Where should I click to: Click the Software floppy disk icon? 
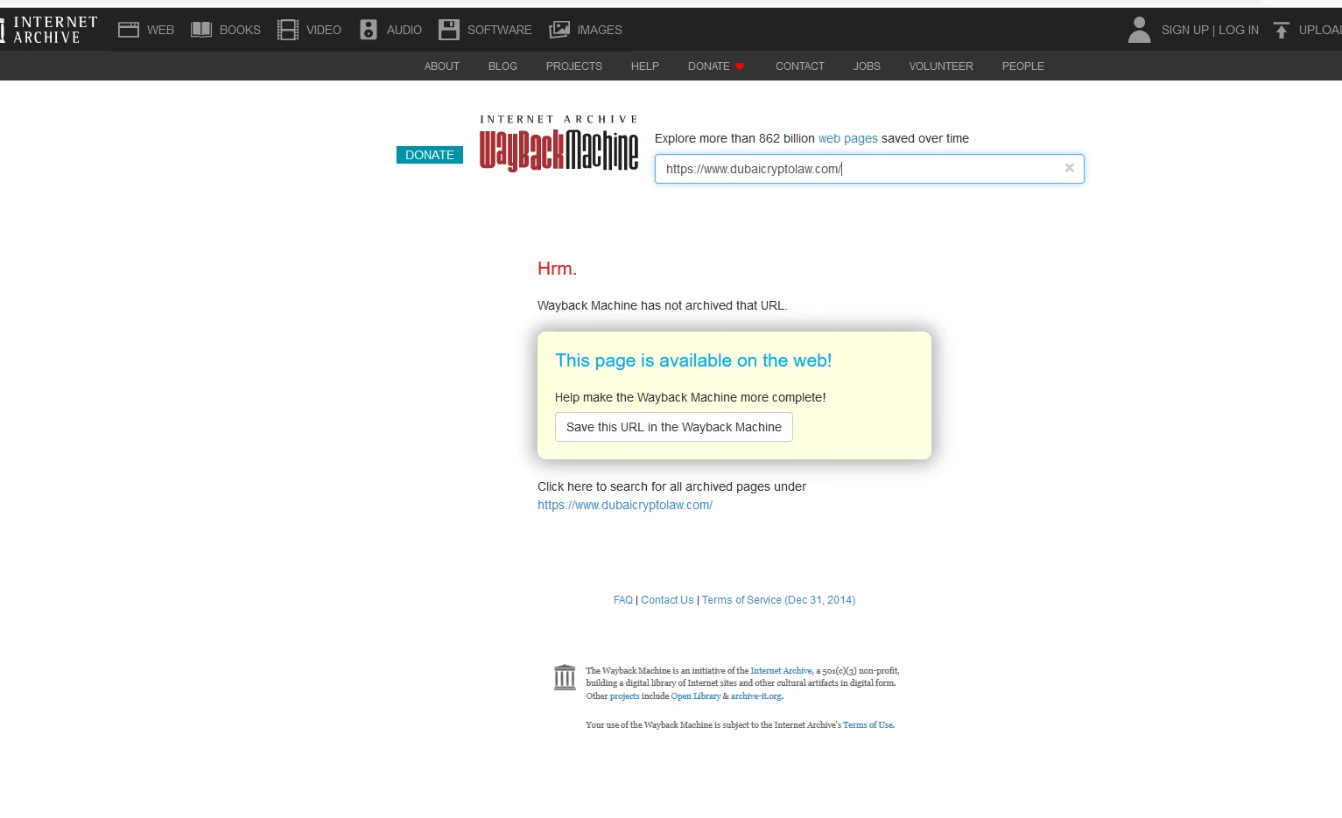pyautogui.click(x=449, y=30)
